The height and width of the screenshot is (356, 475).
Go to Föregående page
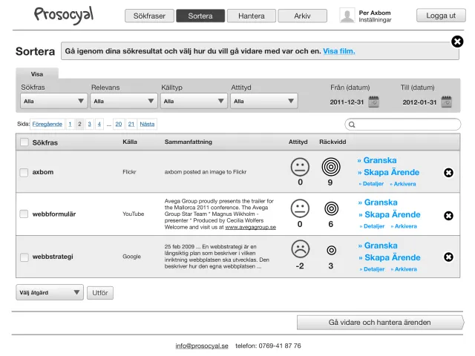click(x=47, y=124)
